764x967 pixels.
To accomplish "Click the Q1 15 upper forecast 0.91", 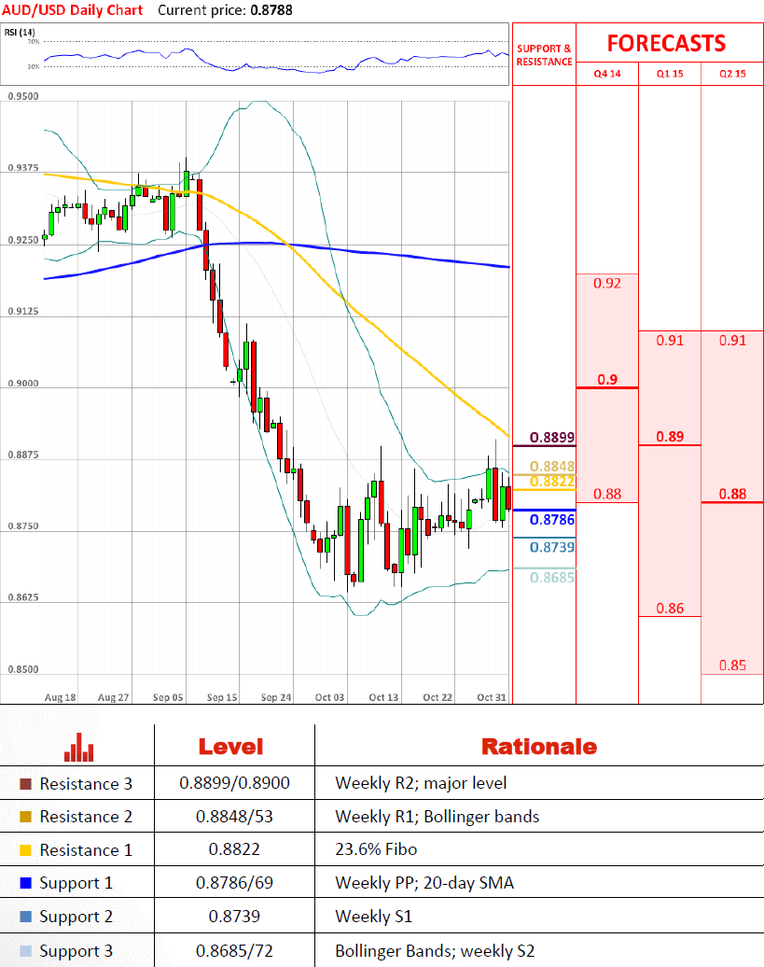I will pos(670,341).
